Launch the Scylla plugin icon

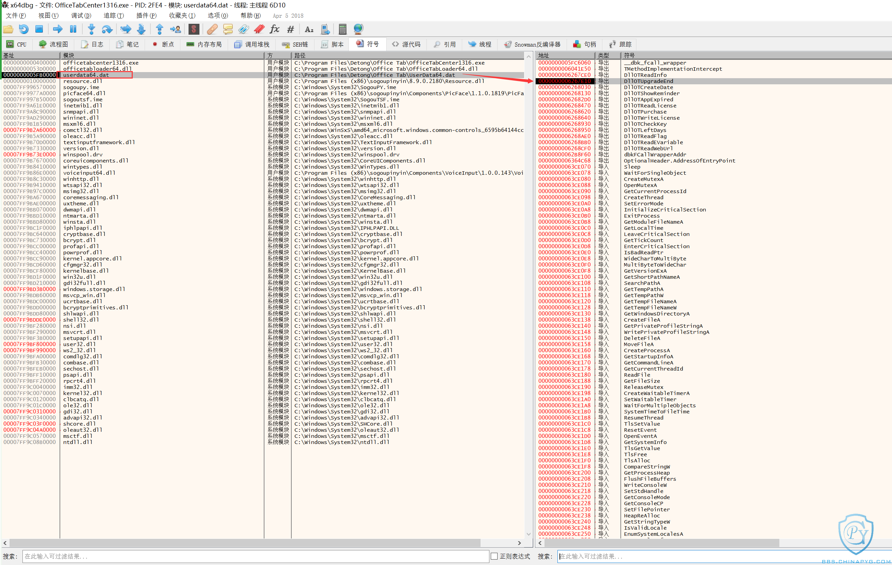click(194, 29)
